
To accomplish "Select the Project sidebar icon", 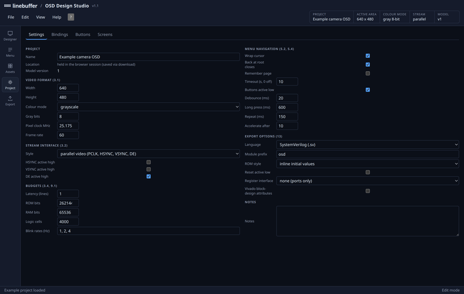I will [10, 85].
